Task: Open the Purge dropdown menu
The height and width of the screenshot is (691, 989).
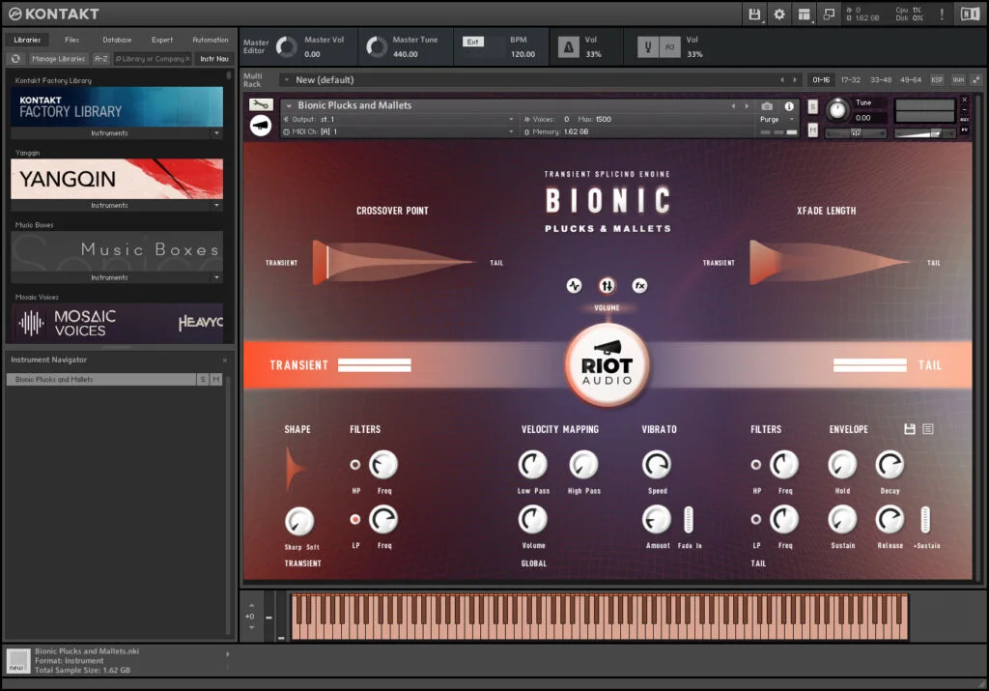Action: coord(777,119)
